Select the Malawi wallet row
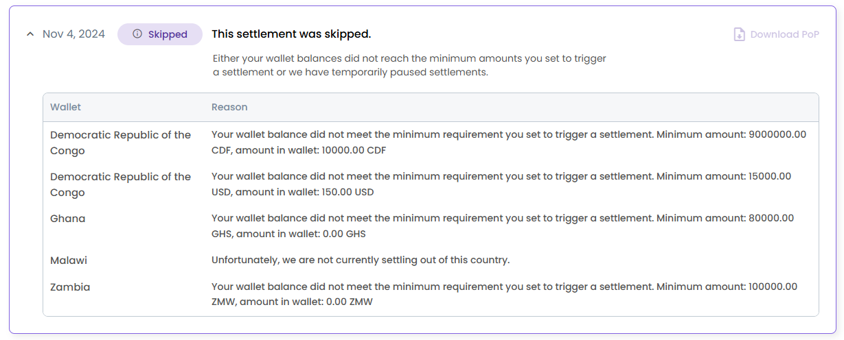 (431, 260)
